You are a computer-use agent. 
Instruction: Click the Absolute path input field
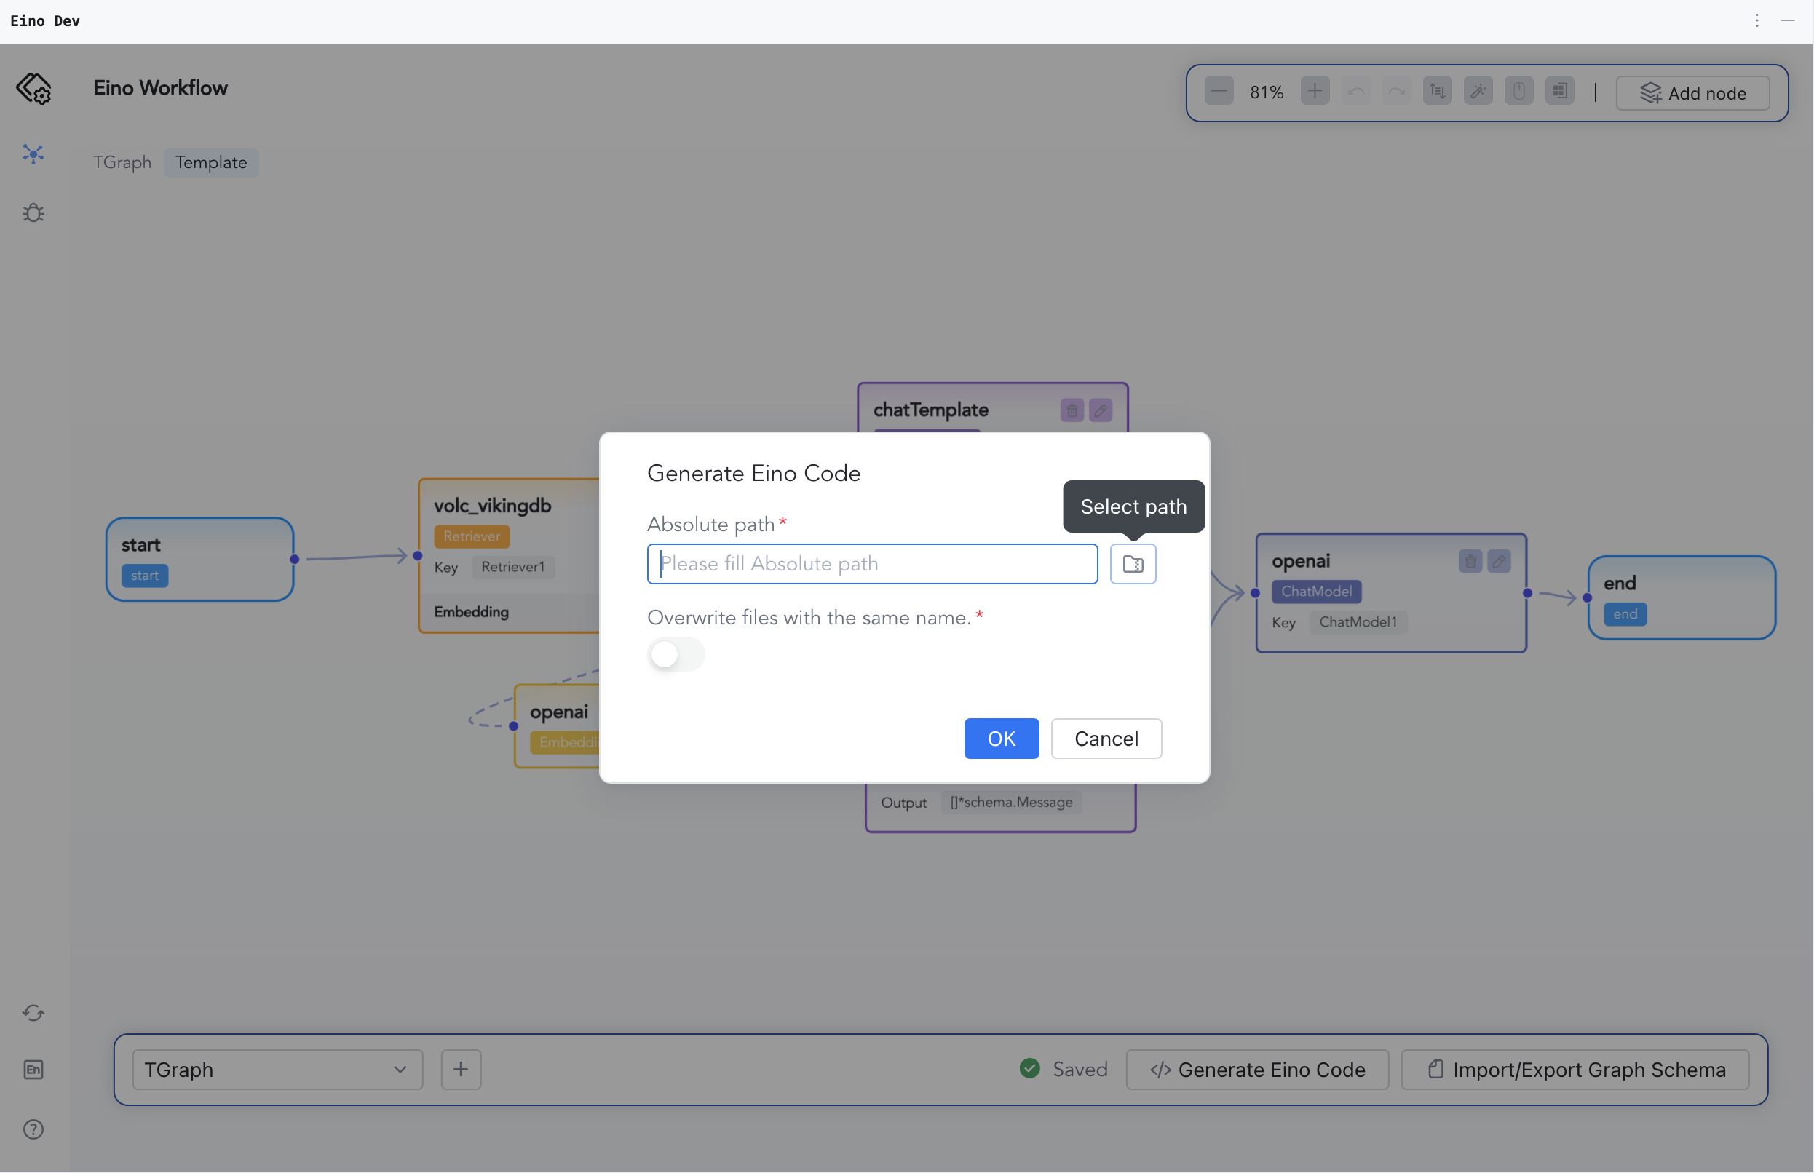pyautogui.click(x=871, y=564)
